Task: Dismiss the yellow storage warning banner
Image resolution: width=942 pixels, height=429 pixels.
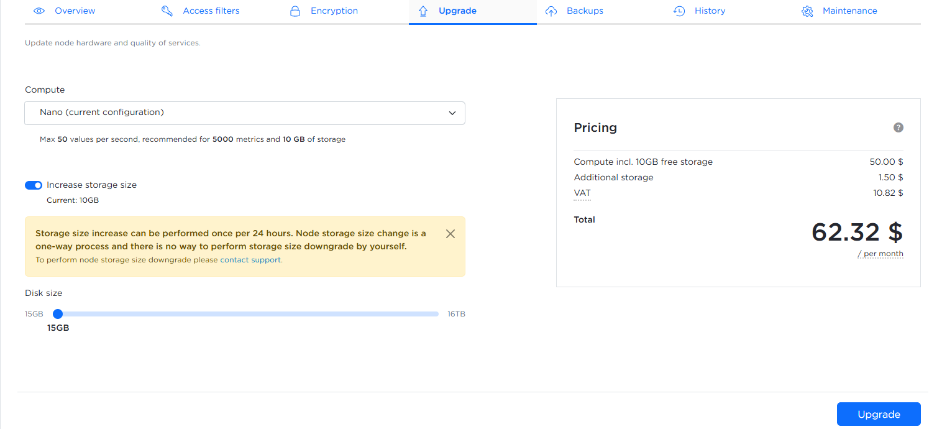Action: coord(450,234)
